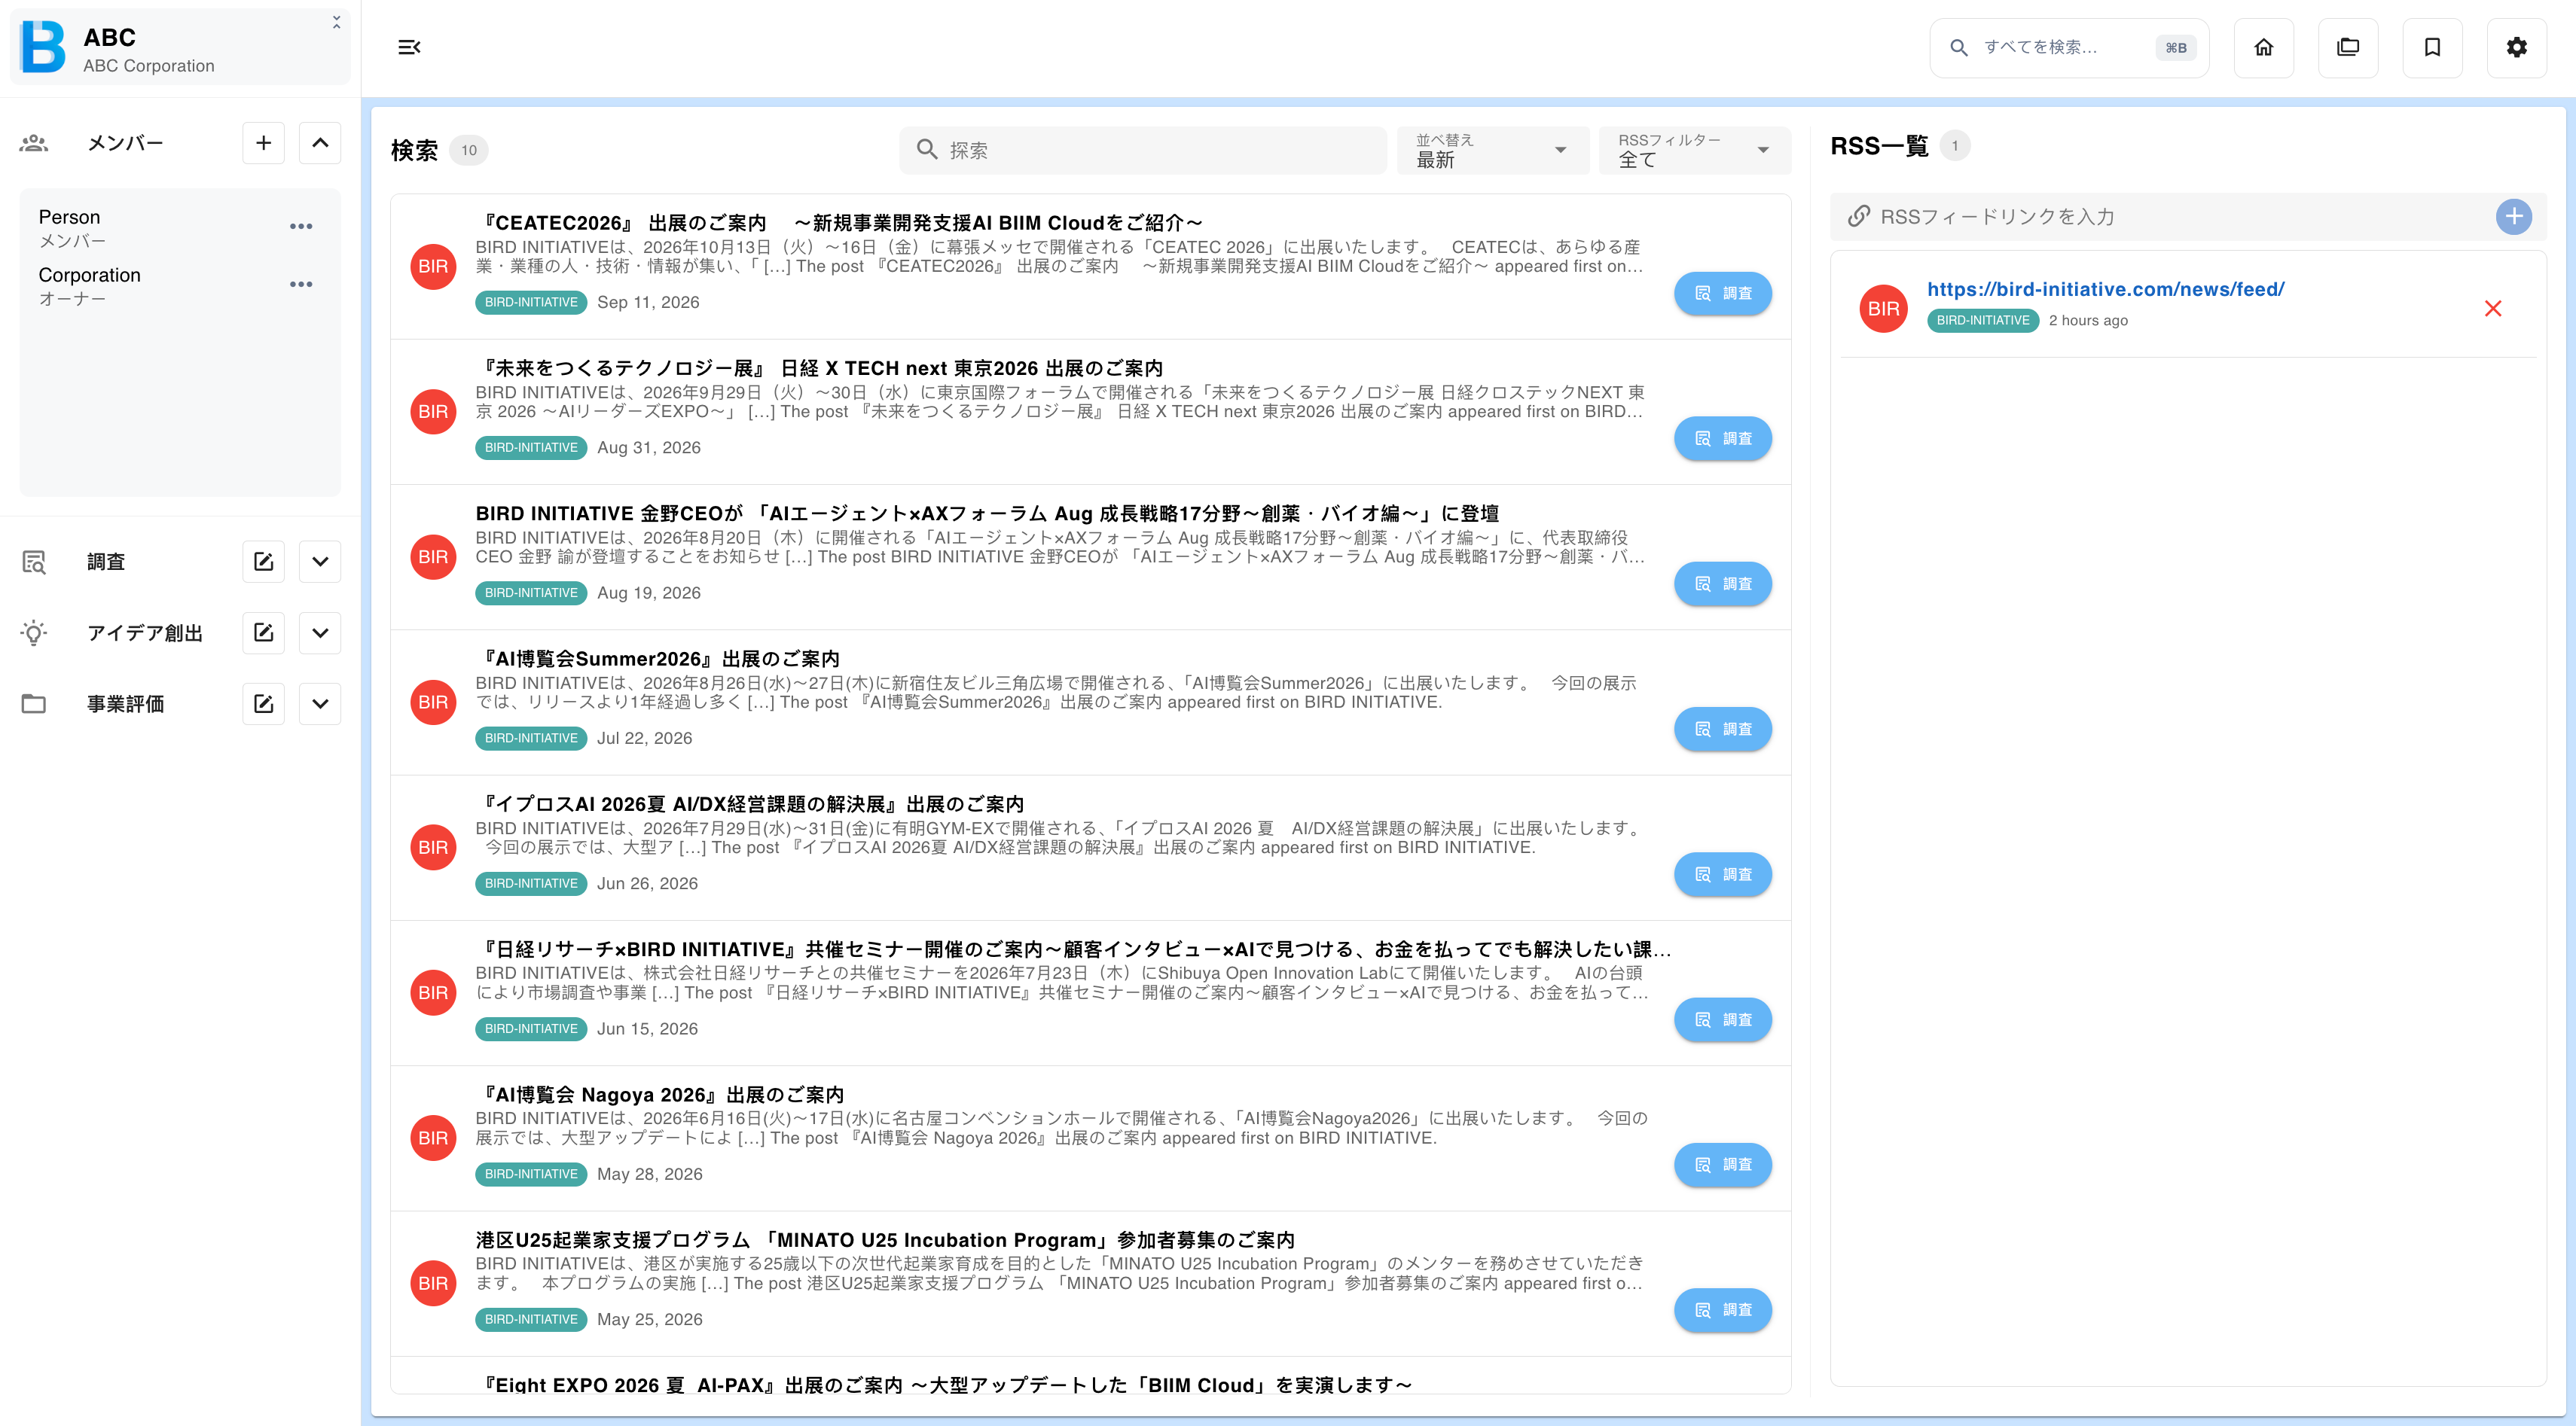Open the ABC Corporation workspace switcher
This screenshot has height=1426, width=2576.
click(180, 47)
